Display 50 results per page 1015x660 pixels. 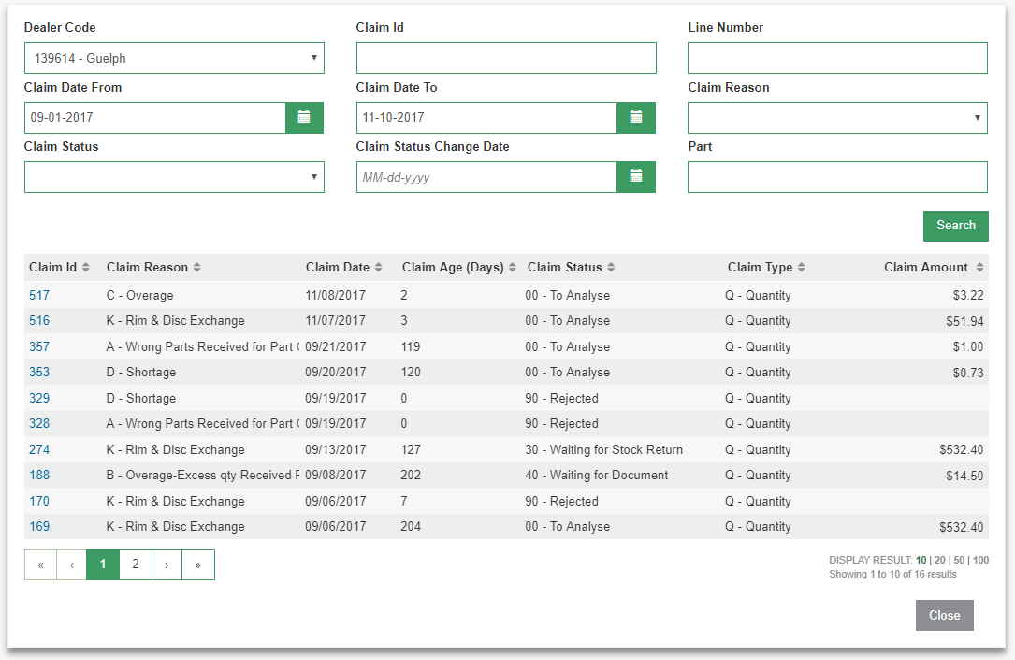(959, 560)
